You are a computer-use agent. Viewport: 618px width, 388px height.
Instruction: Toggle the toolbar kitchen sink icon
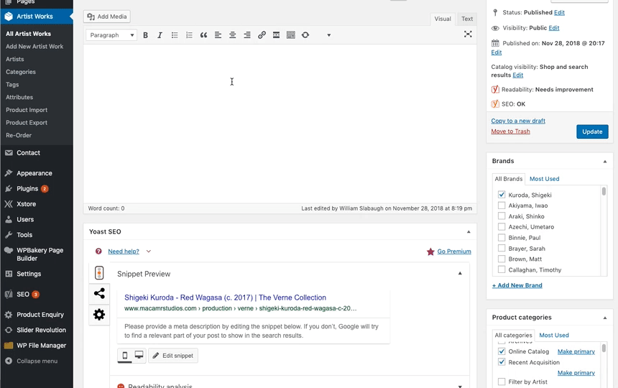(x=291, y=35)
